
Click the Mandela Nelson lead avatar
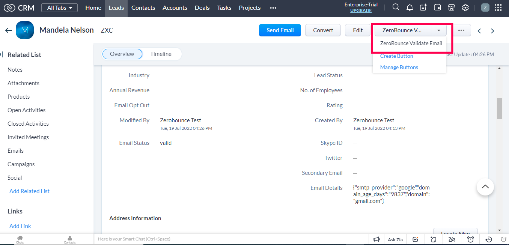point(25,30)
